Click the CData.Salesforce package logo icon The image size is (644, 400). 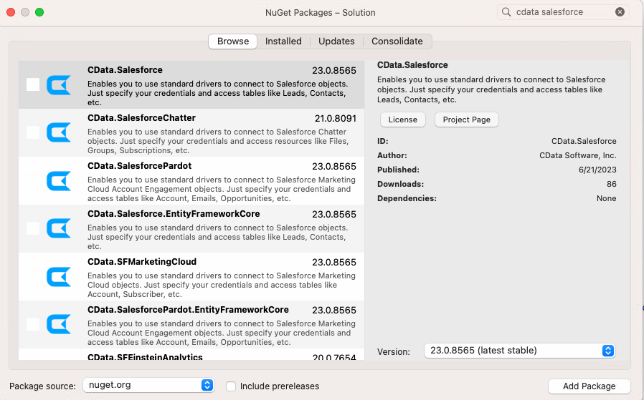tap(59, 85)
